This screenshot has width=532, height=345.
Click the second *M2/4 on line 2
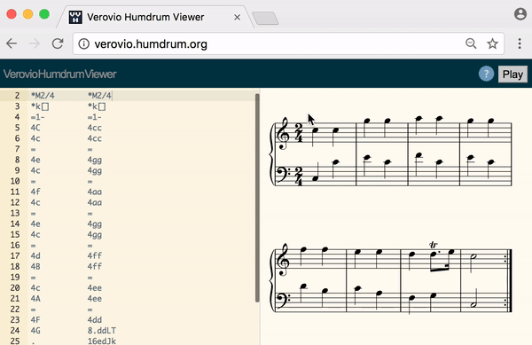click(x=99, y=95)
